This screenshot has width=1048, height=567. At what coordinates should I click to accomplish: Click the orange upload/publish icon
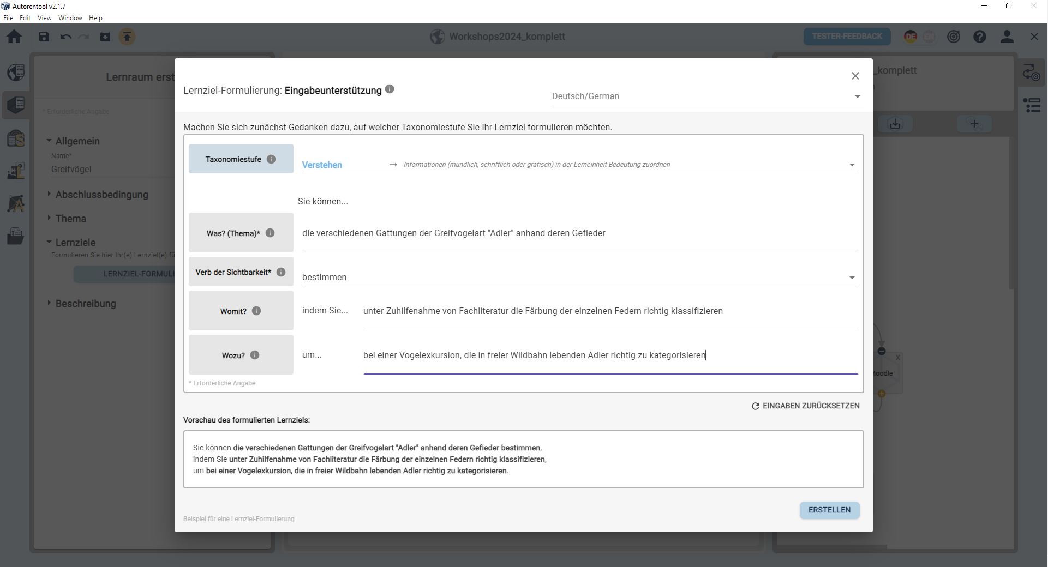point(127,37)
